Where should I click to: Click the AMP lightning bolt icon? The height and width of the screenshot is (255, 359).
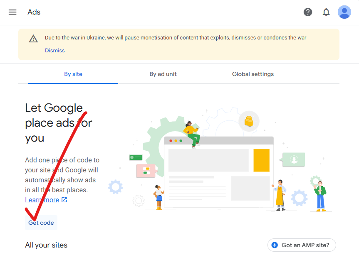coord(275,245)
